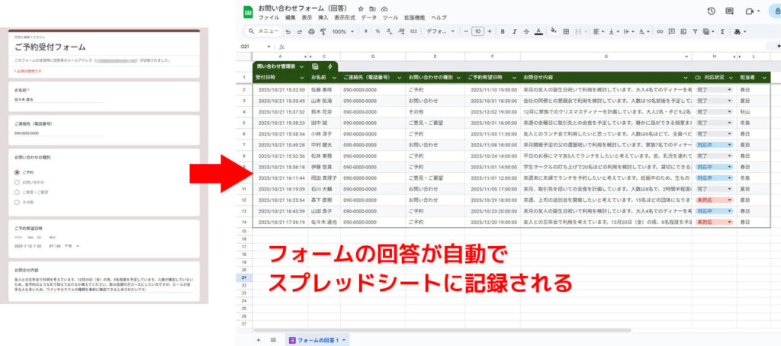Open the ヘルプ menu
781x346 pixels.
[x=439, y=18]
